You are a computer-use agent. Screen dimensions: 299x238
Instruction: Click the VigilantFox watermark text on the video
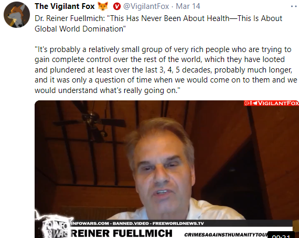click(279, 103)
